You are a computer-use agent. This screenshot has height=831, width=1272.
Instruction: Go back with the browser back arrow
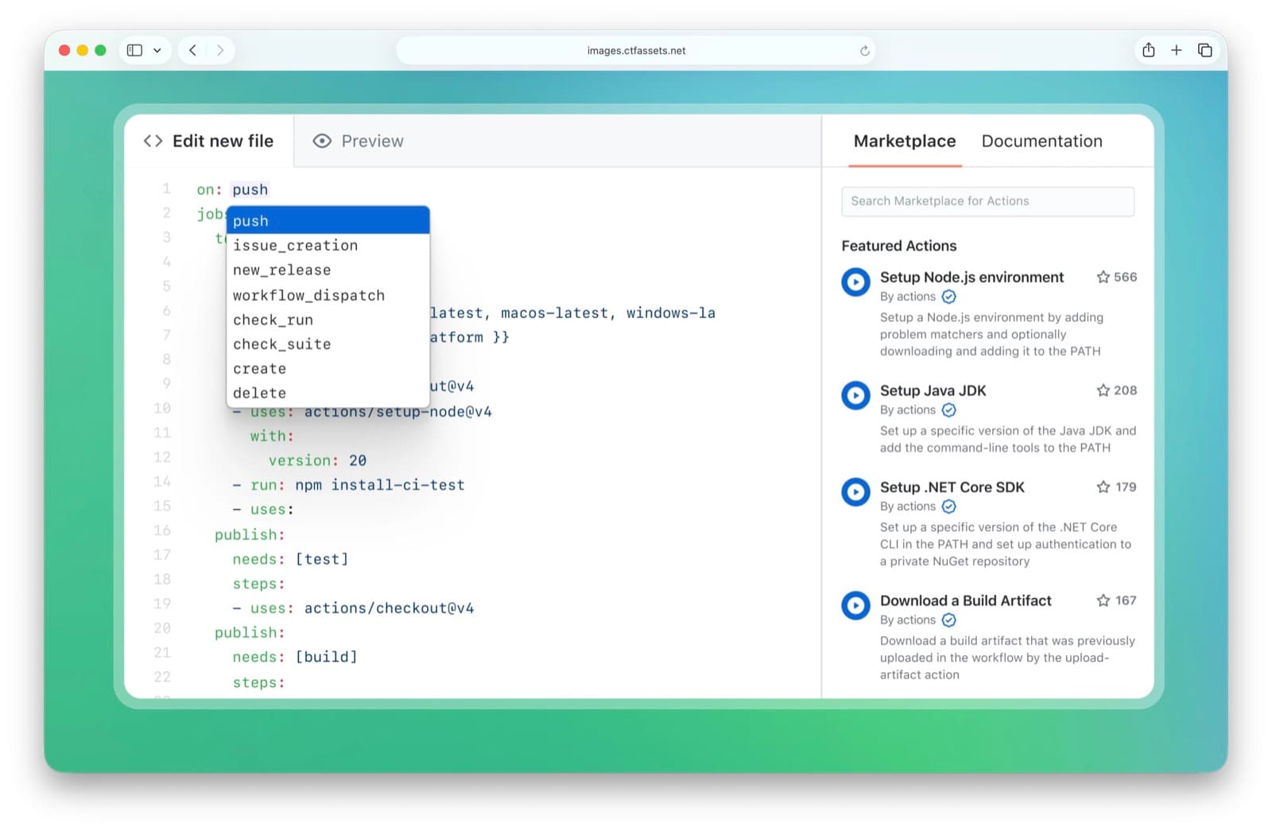pos(192,50)
